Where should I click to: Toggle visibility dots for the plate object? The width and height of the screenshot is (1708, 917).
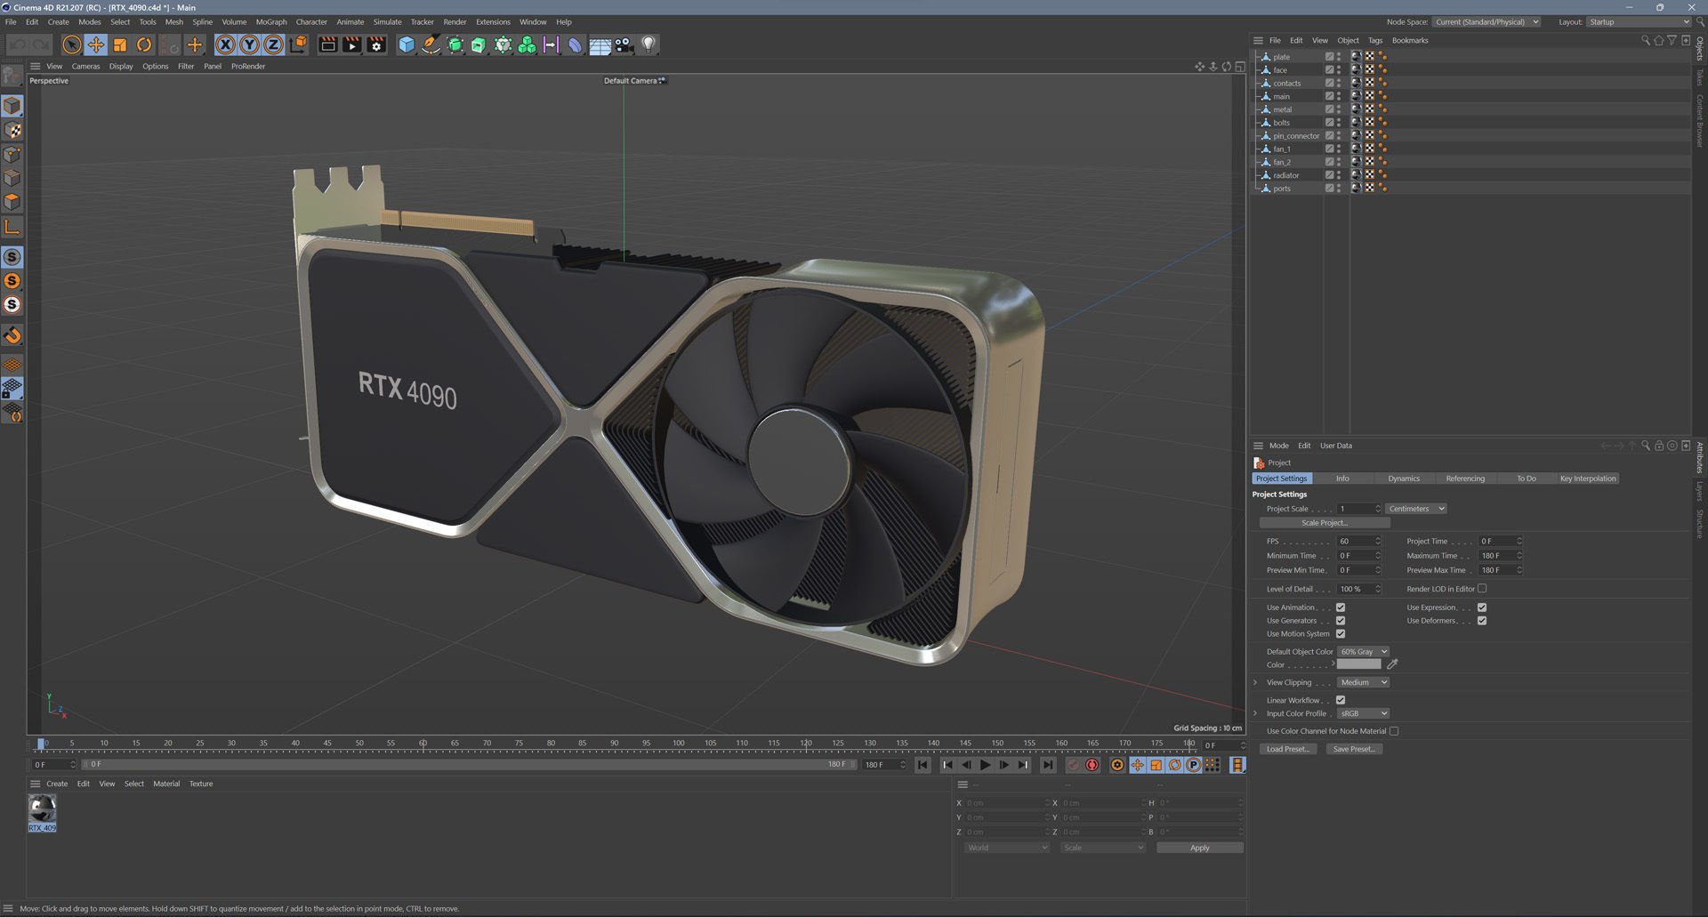pyautogui.click(x=1339, y=57)
